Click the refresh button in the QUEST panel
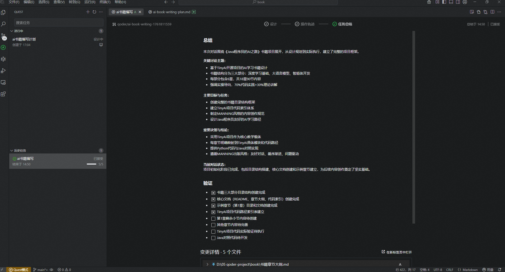This screenshot has width=505, height=272. 94,12
